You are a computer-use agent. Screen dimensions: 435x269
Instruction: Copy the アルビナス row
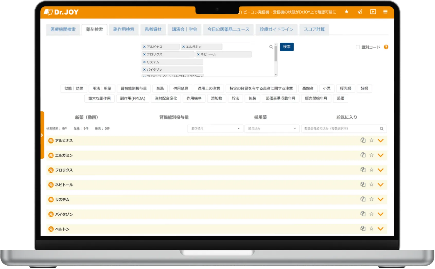tap(363, 140)
